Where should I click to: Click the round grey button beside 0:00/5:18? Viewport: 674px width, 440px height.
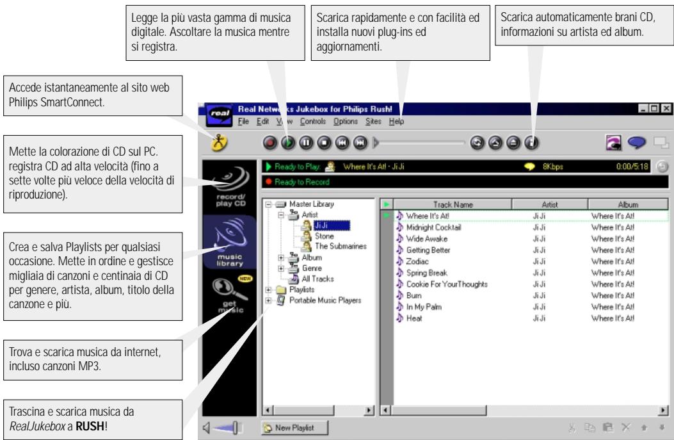click(662, 167)
